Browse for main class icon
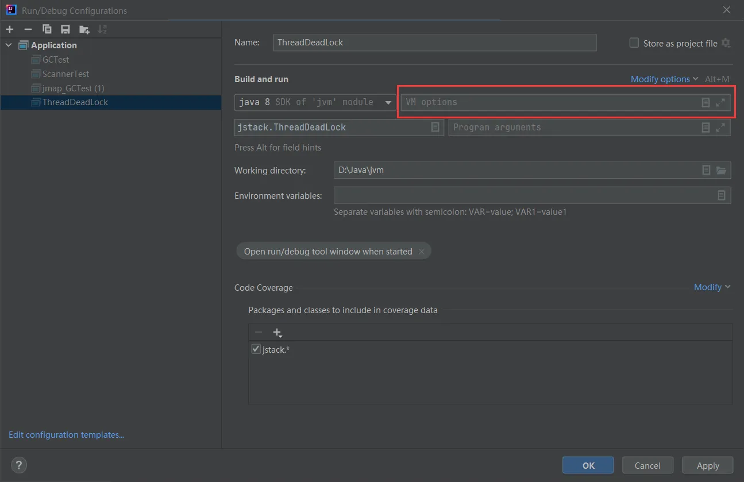Image resolution: width=744 pixels, height=482 pixels. tap(435, 128)
